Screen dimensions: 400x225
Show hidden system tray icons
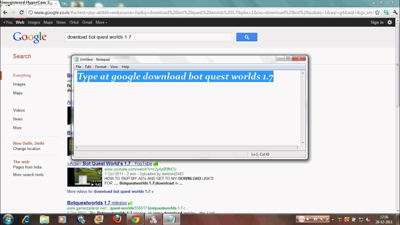[332, 219]
